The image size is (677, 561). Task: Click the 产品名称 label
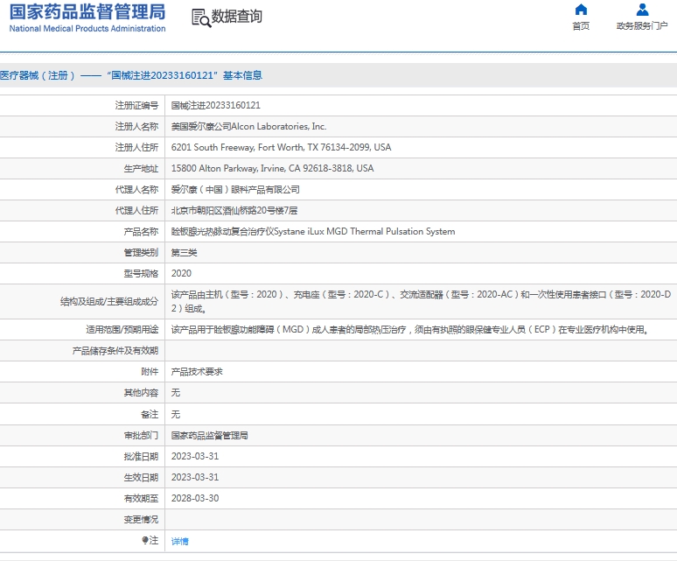coord(141,232)
